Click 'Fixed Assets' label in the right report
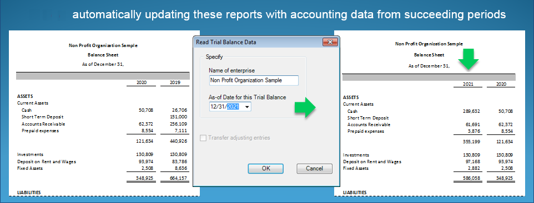This screenshot has height=203, width=534. tap(356, 168)
